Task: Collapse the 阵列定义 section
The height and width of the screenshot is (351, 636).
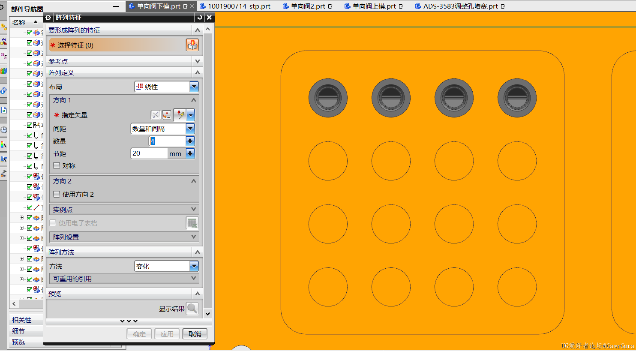Action: coord(198,72)
